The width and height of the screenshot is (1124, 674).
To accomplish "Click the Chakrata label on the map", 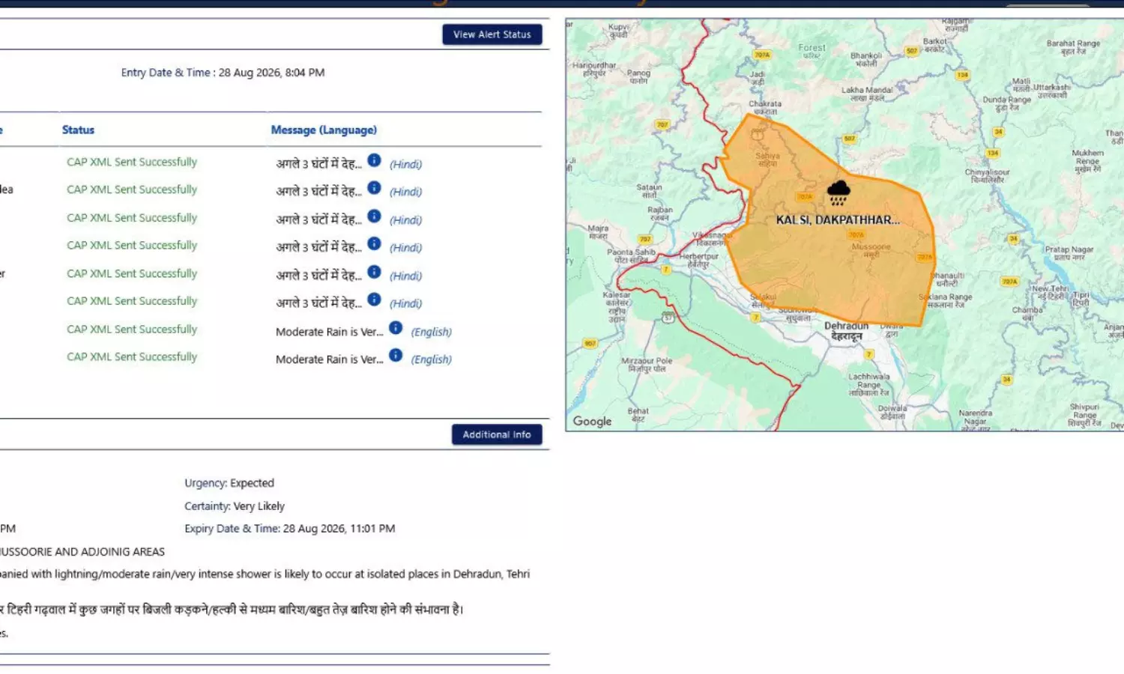I will click(x=765, y=107).
